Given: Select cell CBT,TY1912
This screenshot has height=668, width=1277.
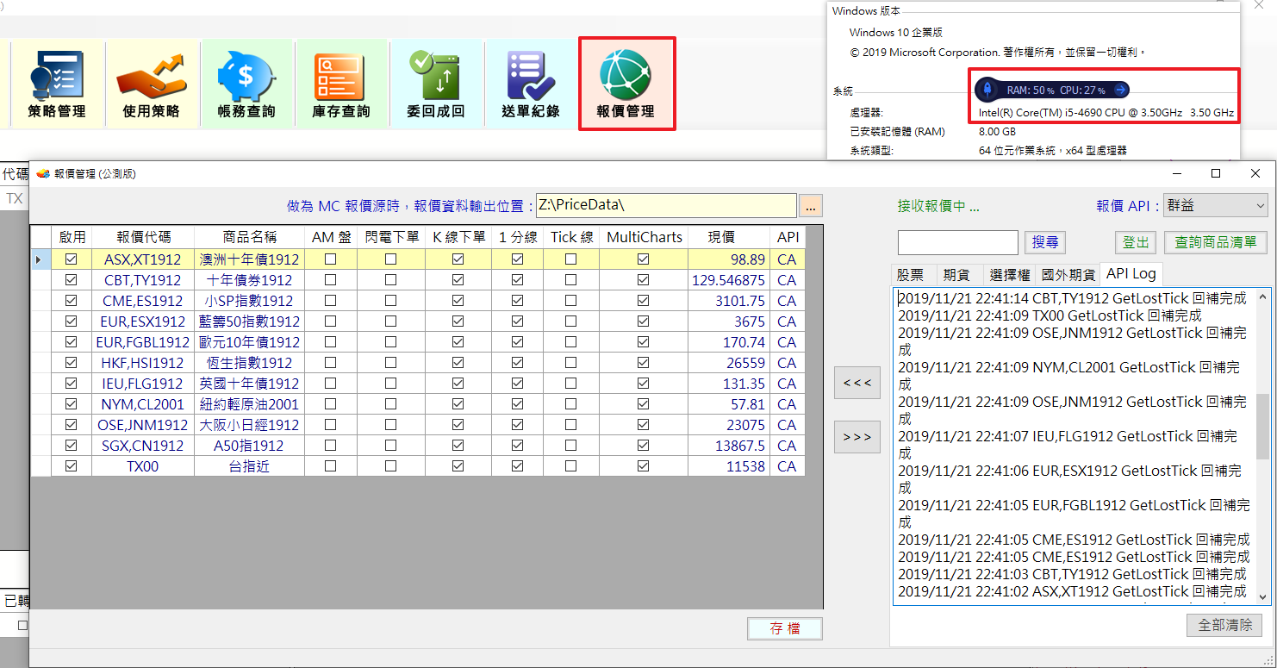Looking at the screenshot, I should click(x=144, y=280).
